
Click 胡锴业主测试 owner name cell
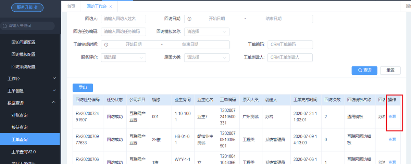pyautogui.click(x=206, y=139)
